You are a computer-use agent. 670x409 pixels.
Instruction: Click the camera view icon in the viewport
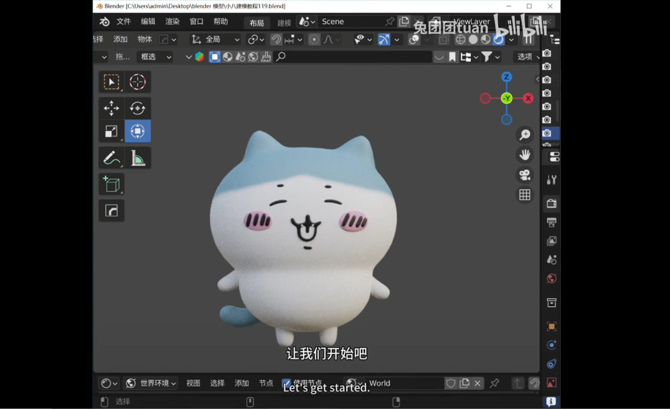click(524, 174)
